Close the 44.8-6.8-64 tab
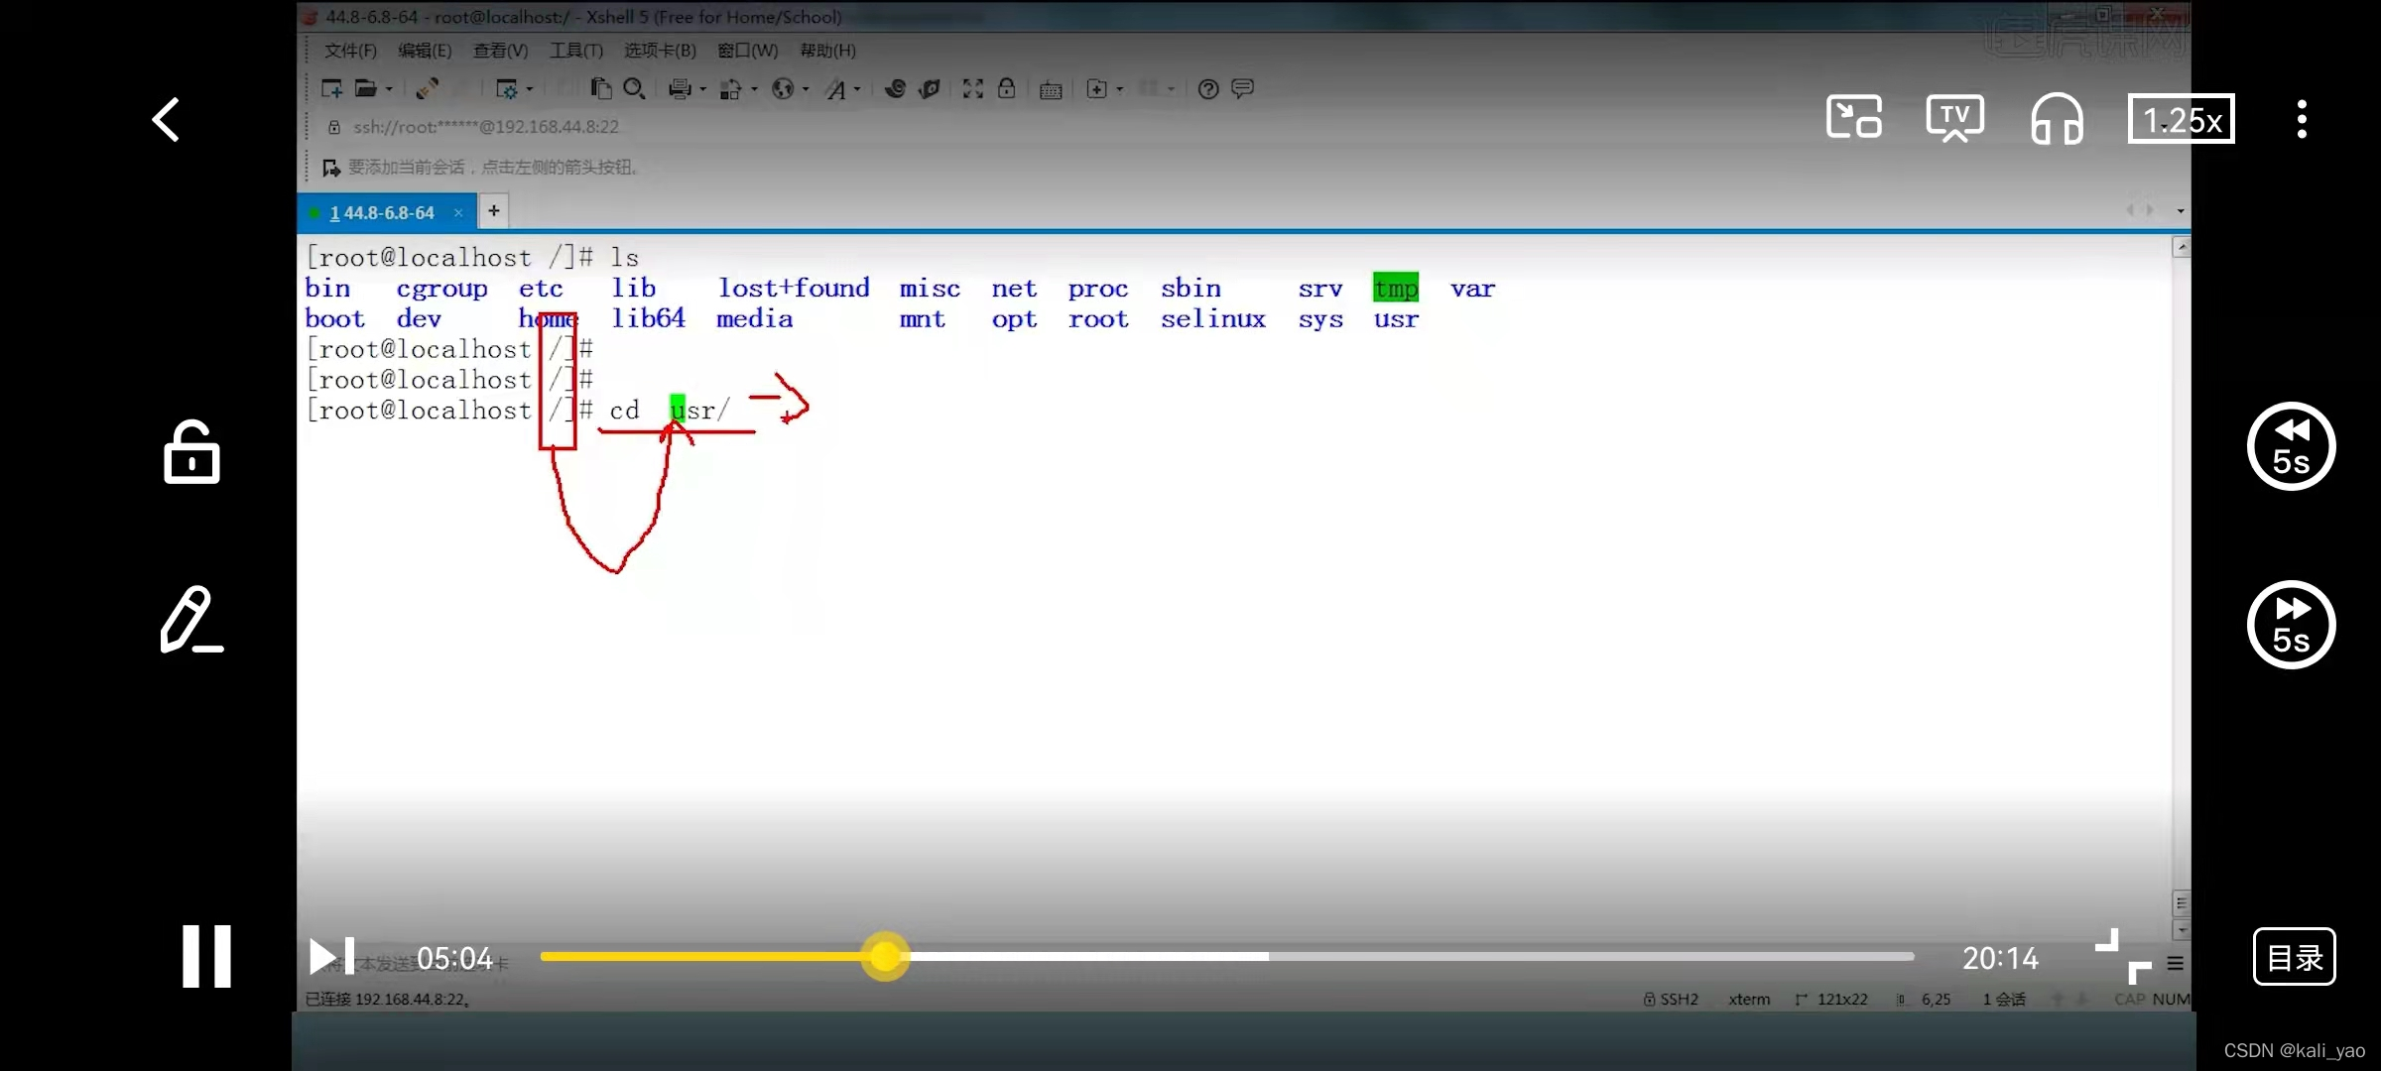Screen dimensions: 2381x1071 point(458,212)
